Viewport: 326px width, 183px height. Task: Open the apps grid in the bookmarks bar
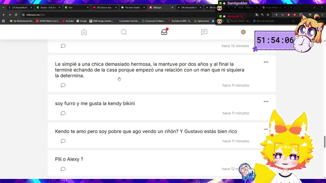pos(3,21)
